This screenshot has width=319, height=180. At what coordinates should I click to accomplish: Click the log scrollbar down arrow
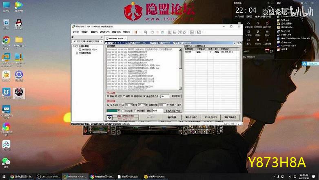[180, 88]
